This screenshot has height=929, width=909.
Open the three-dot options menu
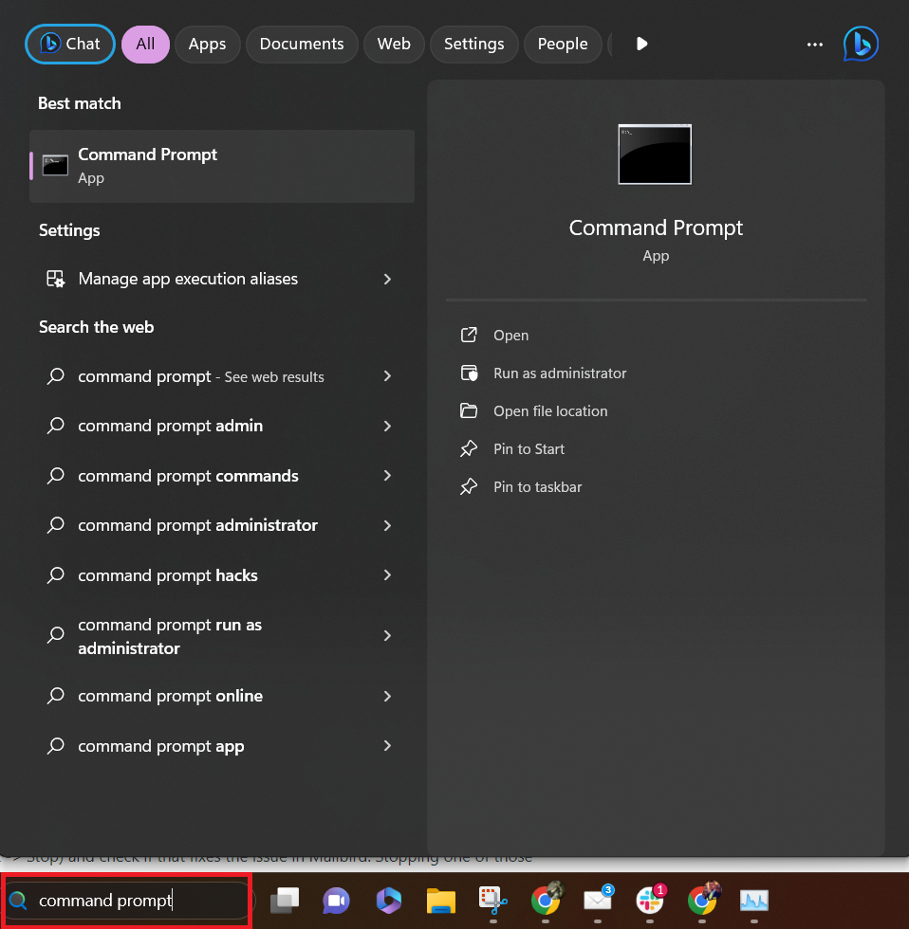pos(814,44)
